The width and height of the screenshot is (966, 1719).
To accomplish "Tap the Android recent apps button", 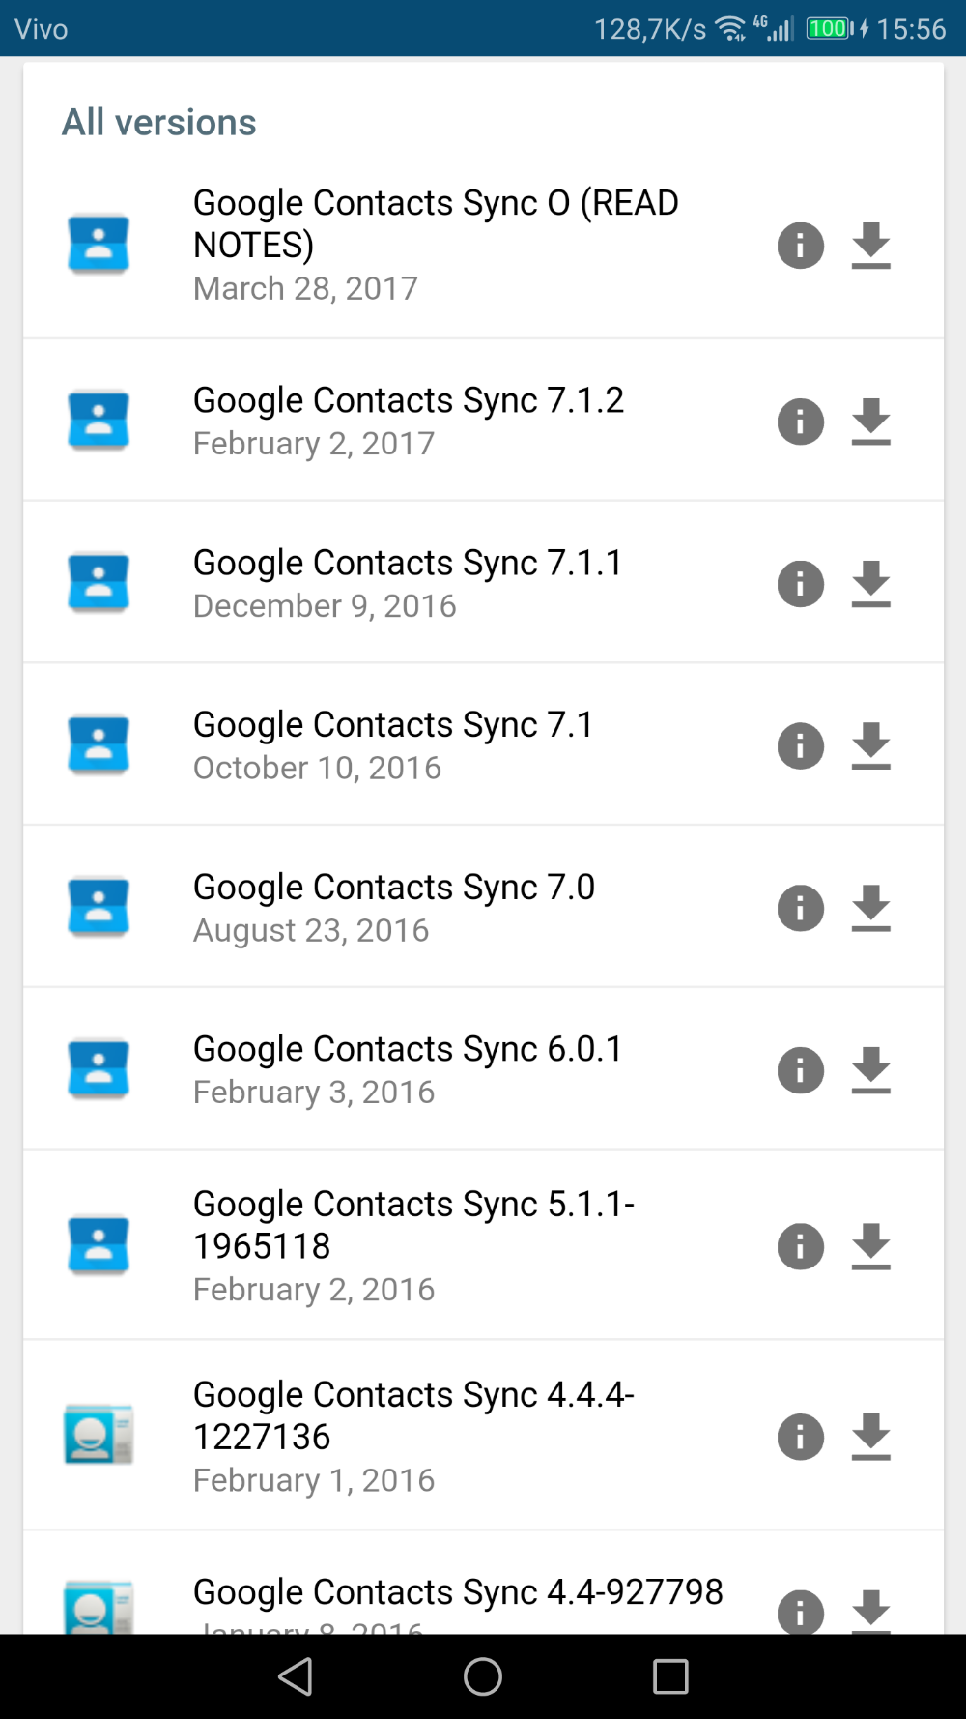I will (x=670, y=1676).
